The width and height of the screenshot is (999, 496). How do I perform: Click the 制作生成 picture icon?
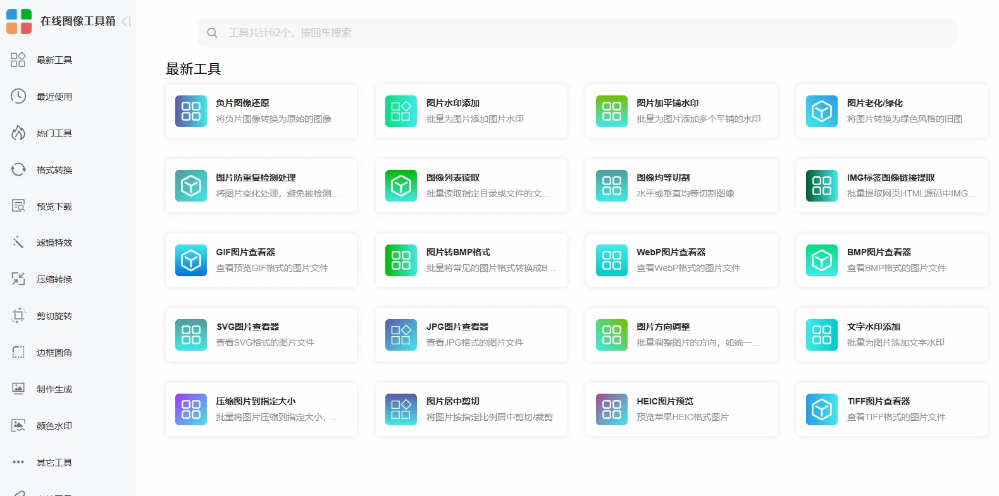(x=18, y=389)
